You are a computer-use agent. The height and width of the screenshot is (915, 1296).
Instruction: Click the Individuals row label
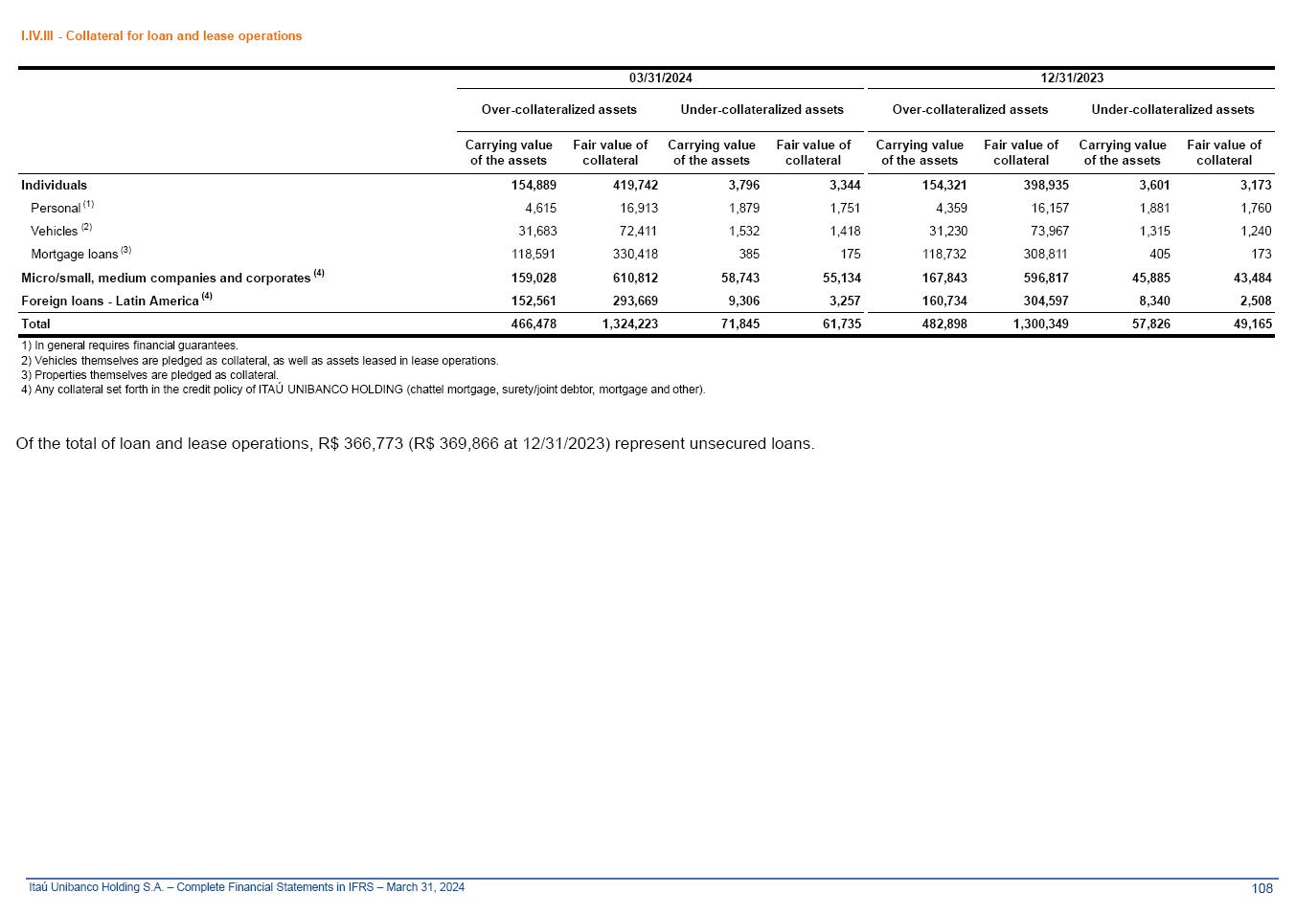[x=54, y=186]
